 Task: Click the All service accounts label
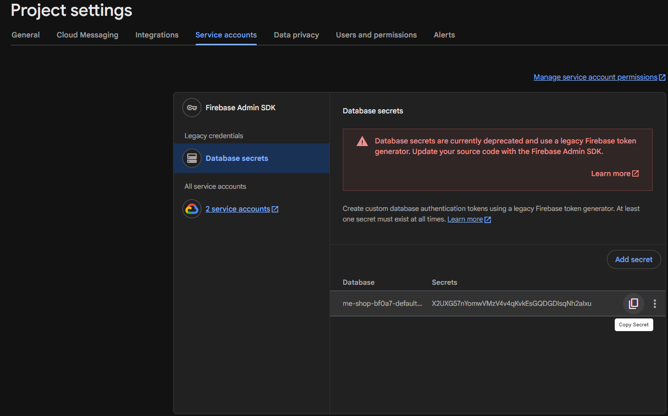[215, 186]
